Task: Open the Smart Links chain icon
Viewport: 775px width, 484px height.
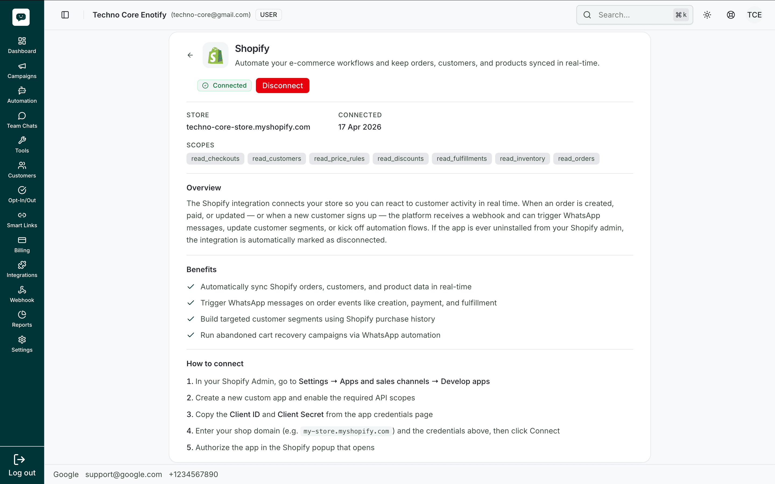Action: click(22, 215)
